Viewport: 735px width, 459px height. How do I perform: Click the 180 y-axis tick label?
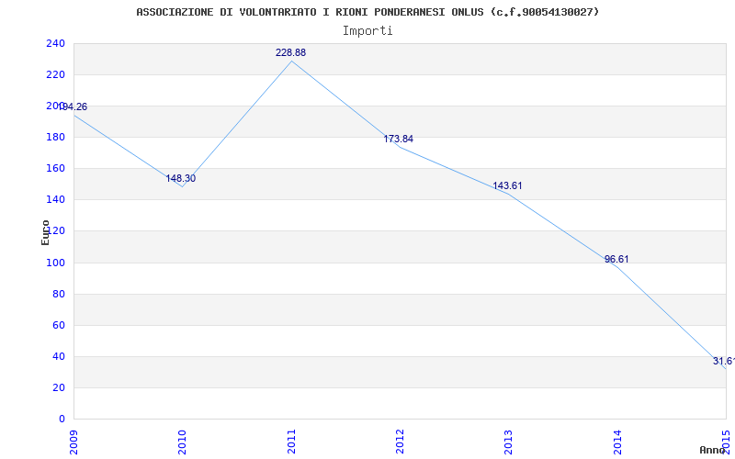click(55, 137)
